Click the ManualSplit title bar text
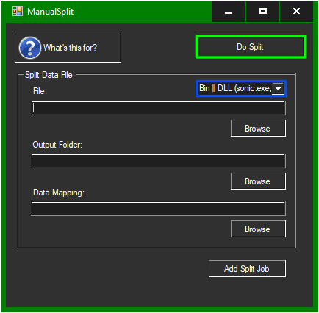This screenshot has height=313, width=319. click(x=50, y=12)
